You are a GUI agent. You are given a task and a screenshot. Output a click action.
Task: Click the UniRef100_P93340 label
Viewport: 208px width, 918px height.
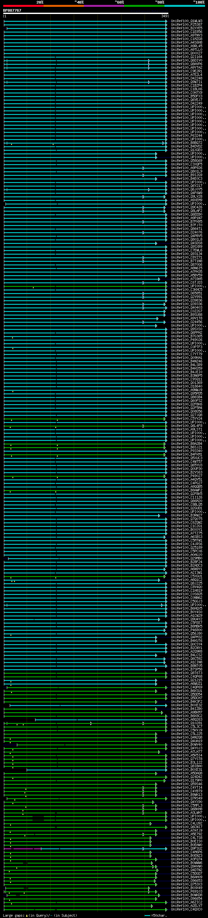[x=186, y=451]
